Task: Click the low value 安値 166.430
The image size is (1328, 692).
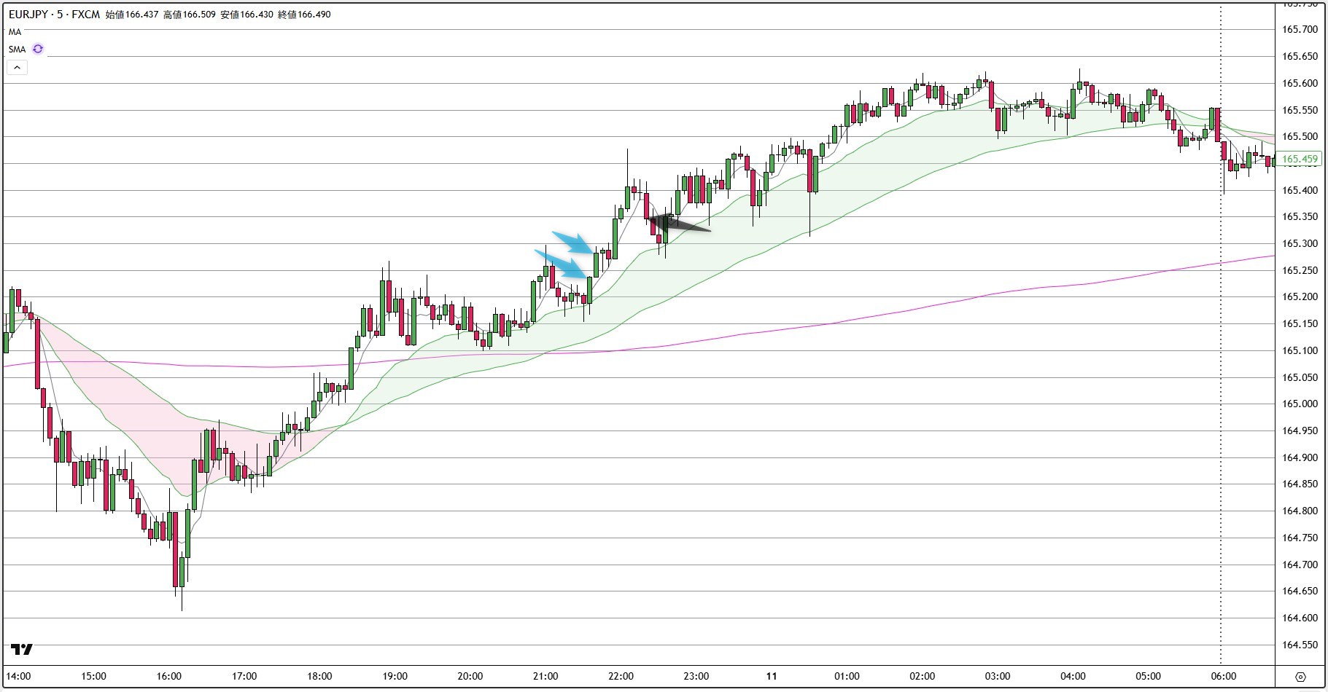Action: coord(246,15)
